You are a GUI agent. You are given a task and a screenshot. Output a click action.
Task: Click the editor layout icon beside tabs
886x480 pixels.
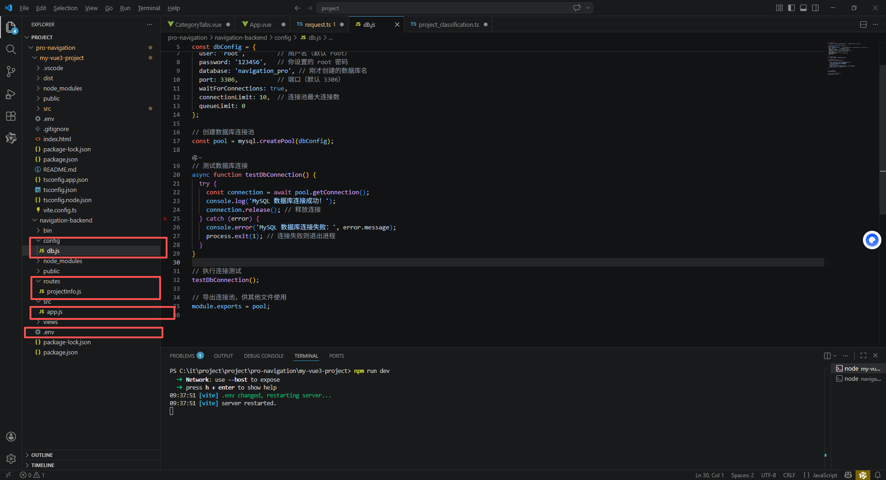(x=863, y=24)
